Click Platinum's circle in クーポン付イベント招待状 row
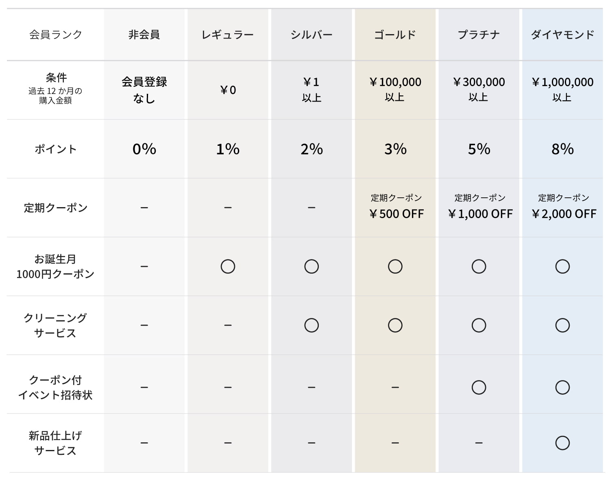Viewport: 610px width, 478px height. click(x=479, y=387)
